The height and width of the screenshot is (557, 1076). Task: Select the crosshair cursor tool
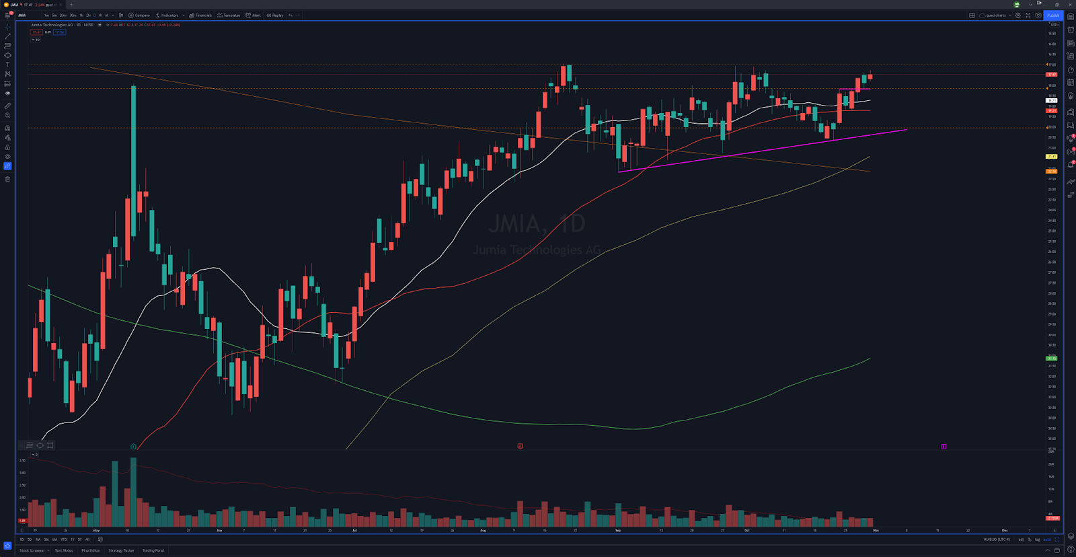pos(7,27)
